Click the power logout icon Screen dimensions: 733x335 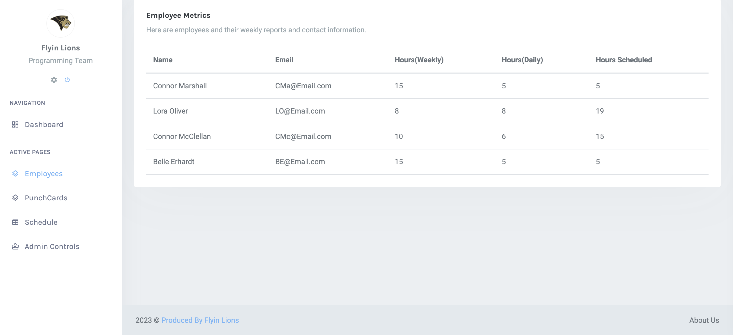(x=67, y=80)
